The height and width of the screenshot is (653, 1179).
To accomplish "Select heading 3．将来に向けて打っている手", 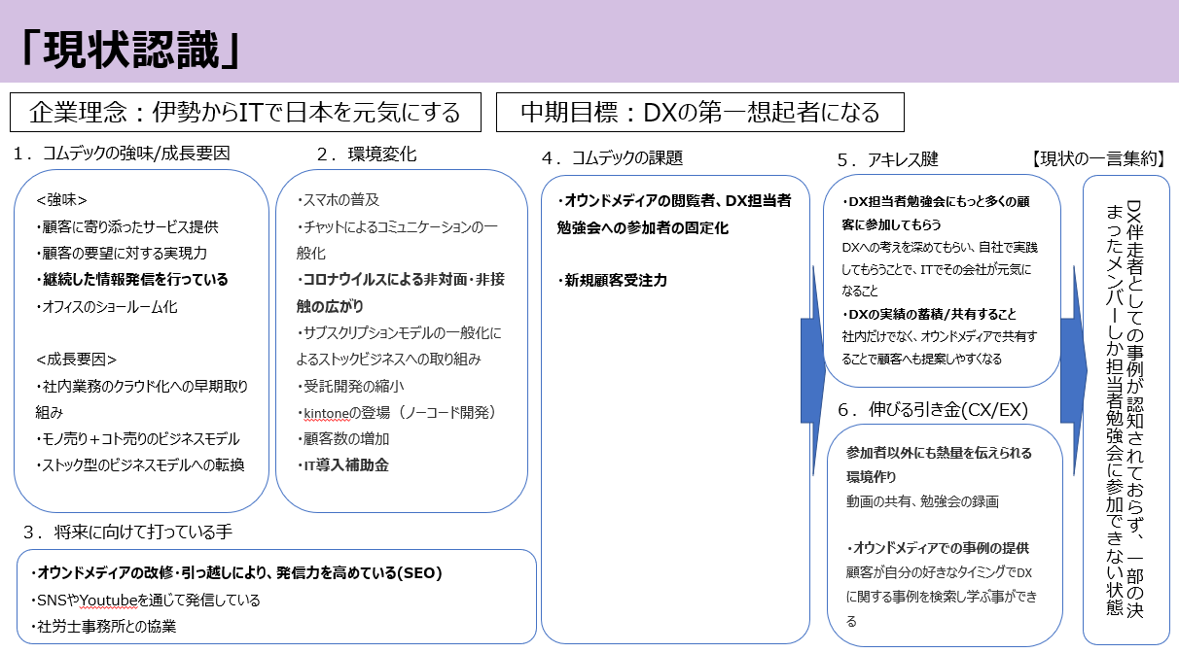I will coord(127,532).
